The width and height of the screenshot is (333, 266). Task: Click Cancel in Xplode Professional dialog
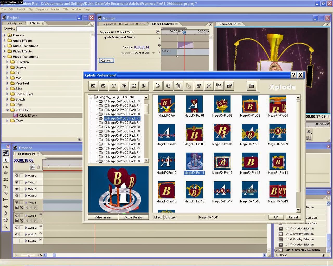click(293, 217)
